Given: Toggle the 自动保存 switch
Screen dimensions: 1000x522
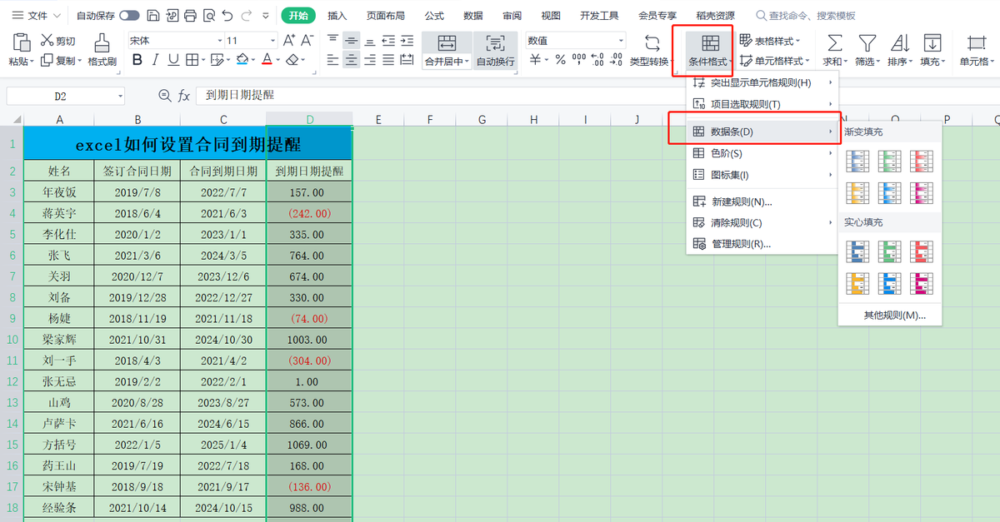Looking at the screenshot, I should click(129, 16).
